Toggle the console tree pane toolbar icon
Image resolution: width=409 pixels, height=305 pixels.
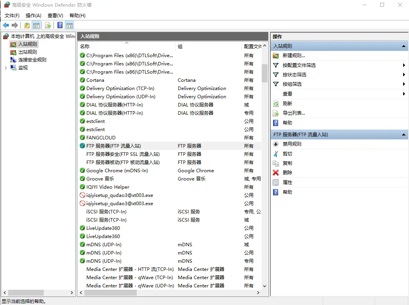point(36,25)
